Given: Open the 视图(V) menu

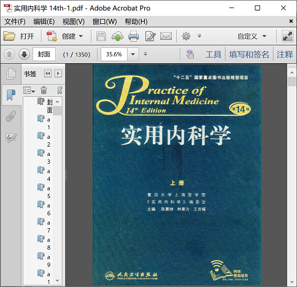Looking at the screenshot, I should click(x=74, y=21).
